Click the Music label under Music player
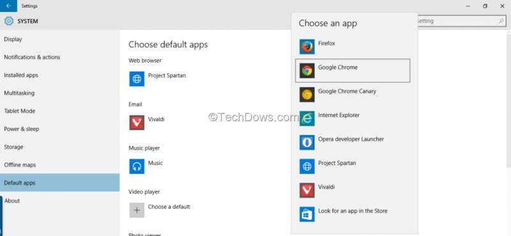The width and height of the screenshot is (511, 236). coord(155,163)
